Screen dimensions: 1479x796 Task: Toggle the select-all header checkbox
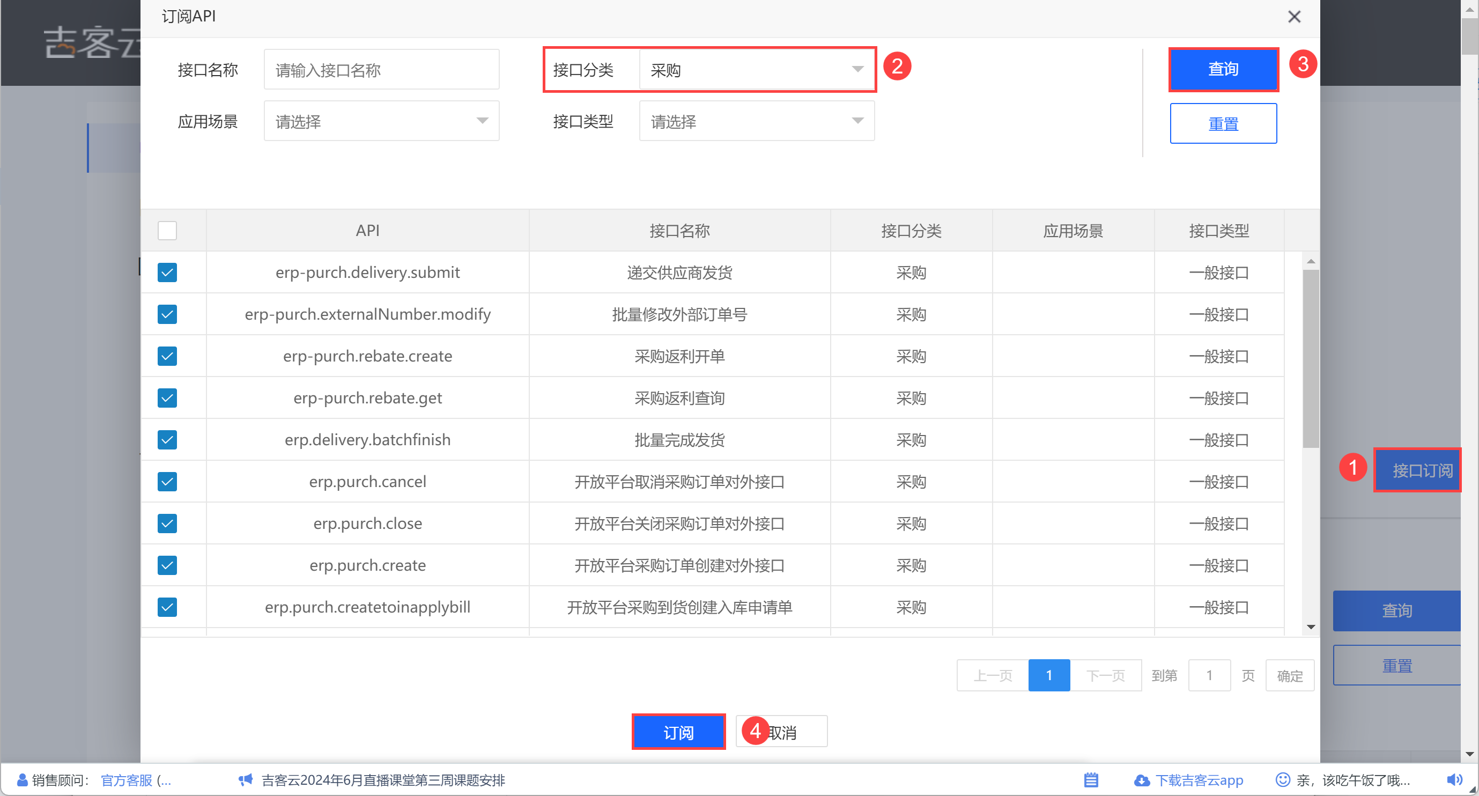click(167, 230)
